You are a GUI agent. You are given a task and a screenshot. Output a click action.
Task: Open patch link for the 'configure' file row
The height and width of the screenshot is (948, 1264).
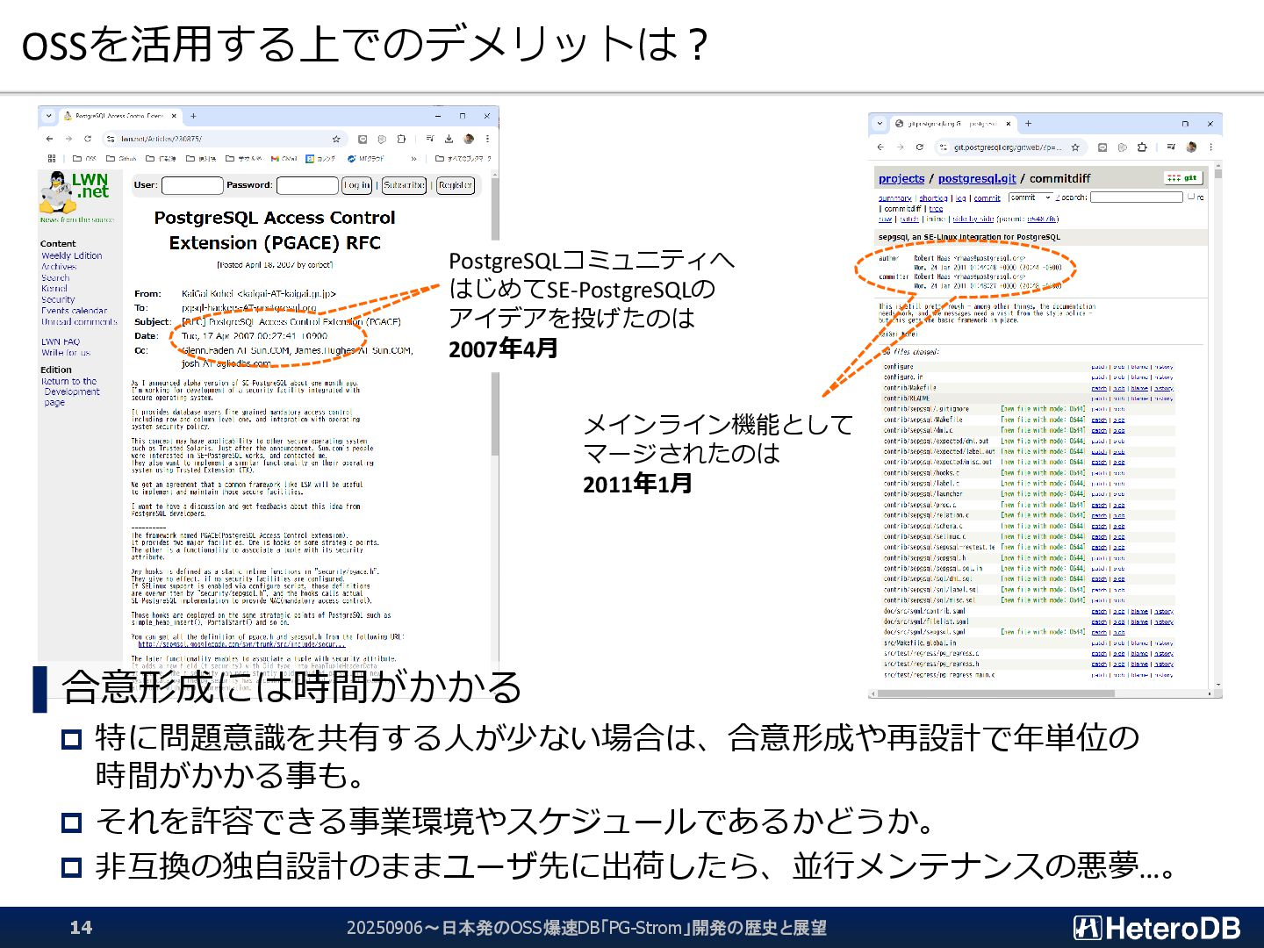click(1098, 367)
